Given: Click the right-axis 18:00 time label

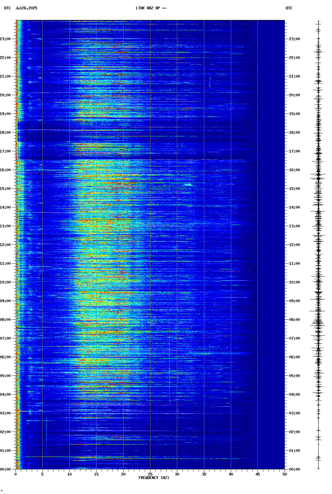Looking at the screenshot, I should [x=295, y=133].
